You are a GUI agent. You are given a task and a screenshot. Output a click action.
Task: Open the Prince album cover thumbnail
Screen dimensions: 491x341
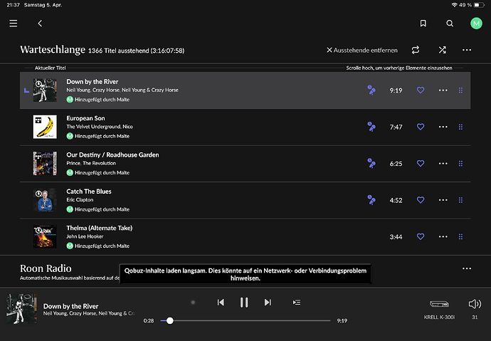tap(45, 164)
